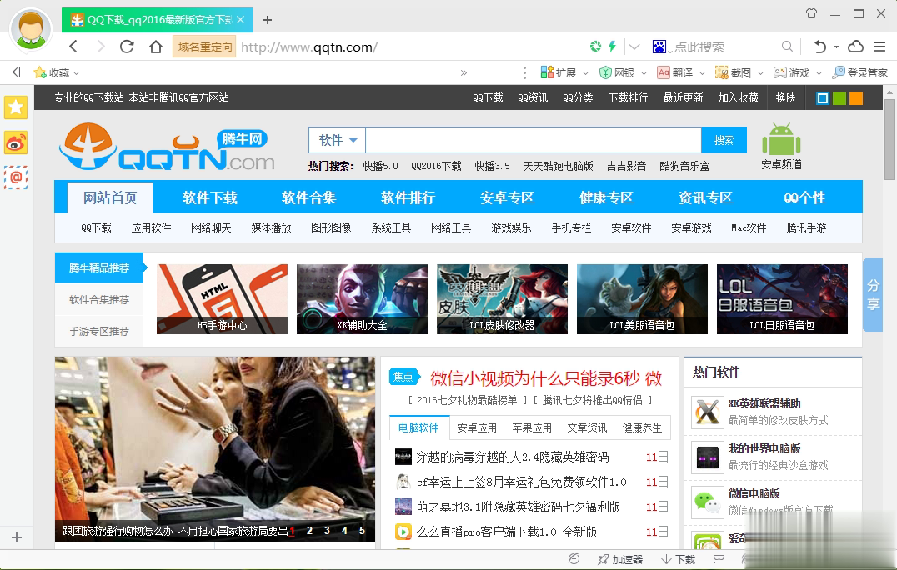Click the blue 搜索 search button
897x570 pixels.
[x=724, y=140]
